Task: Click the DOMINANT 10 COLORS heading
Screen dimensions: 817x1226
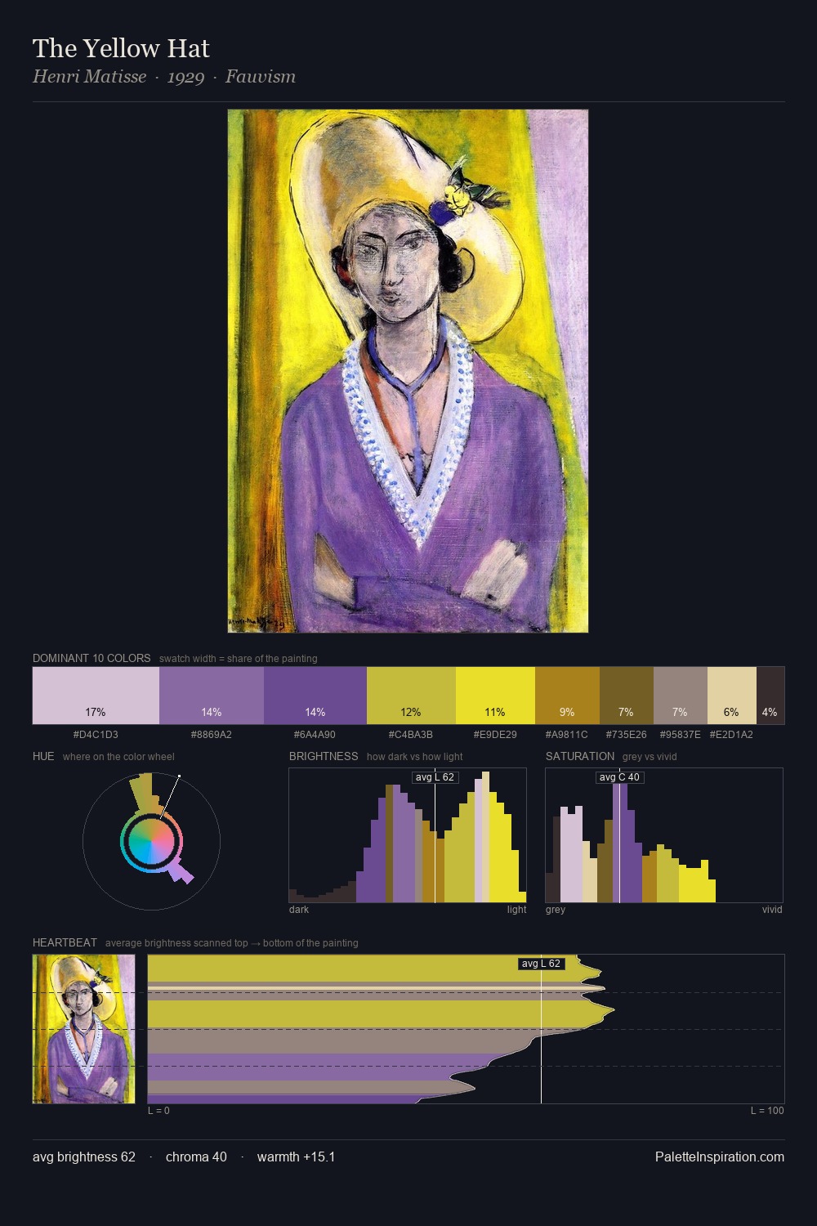Action: [92, 658]
